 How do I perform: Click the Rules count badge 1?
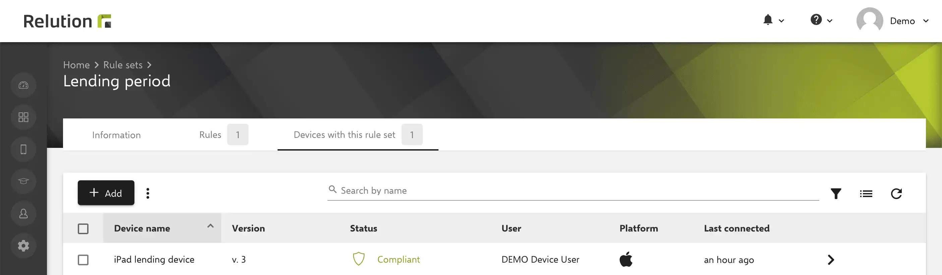[238, 134]
